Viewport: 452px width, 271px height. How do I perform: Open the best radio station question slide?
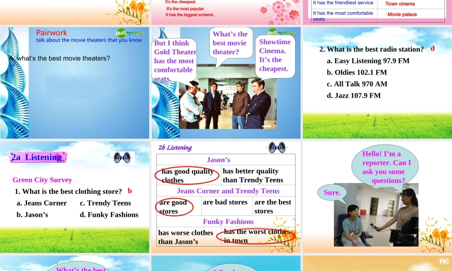[377, 83]
